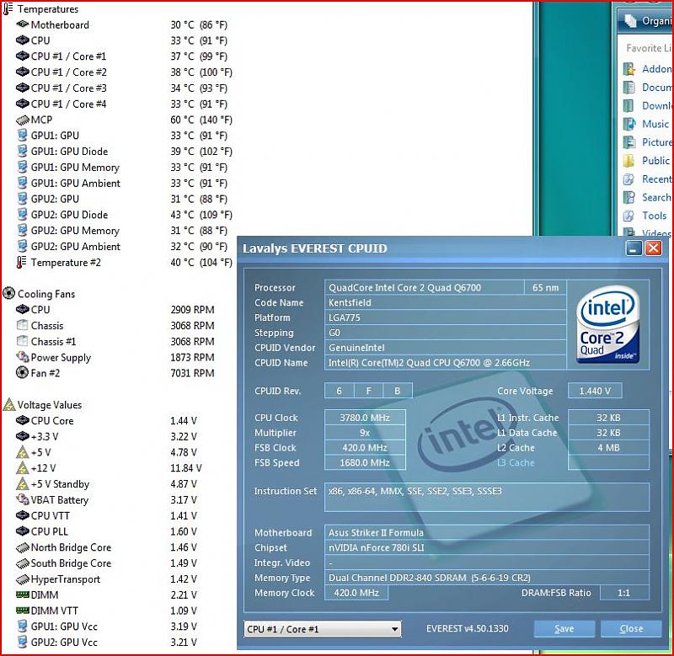
Task: Click the Fan #2 icon
Action: [x=23, y=372]
